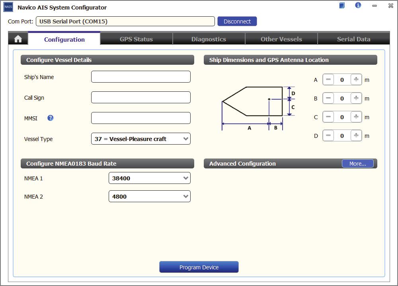
Task: Decrease dimension C with minus button
Action: [328, 117]
